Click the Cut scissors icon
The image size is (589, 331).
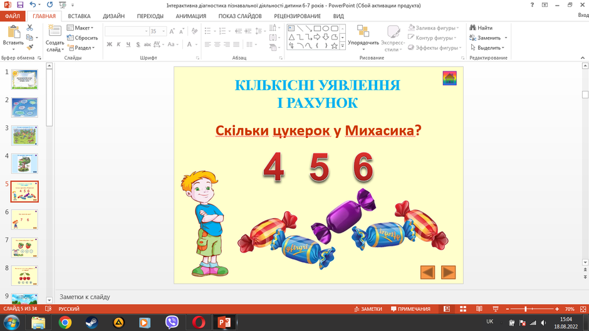pos(29,28)
